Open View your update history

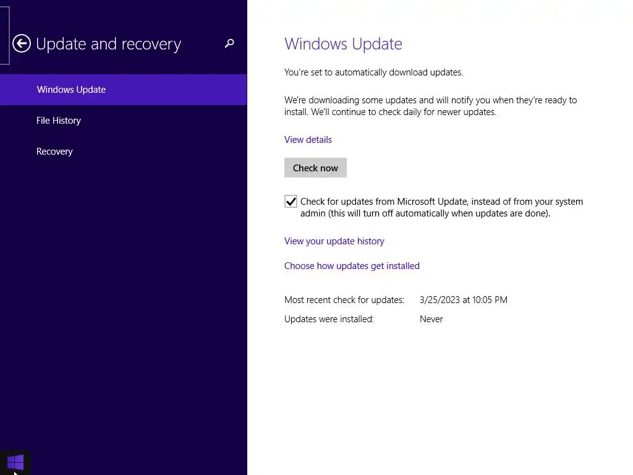coord(334,241)
